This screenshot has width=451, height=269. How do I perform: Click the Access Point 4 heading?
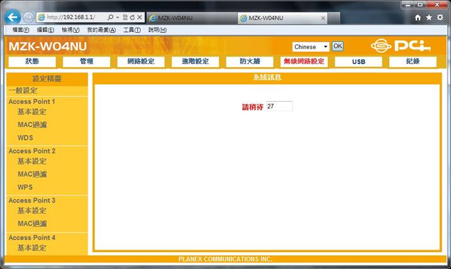coord(32,238)
